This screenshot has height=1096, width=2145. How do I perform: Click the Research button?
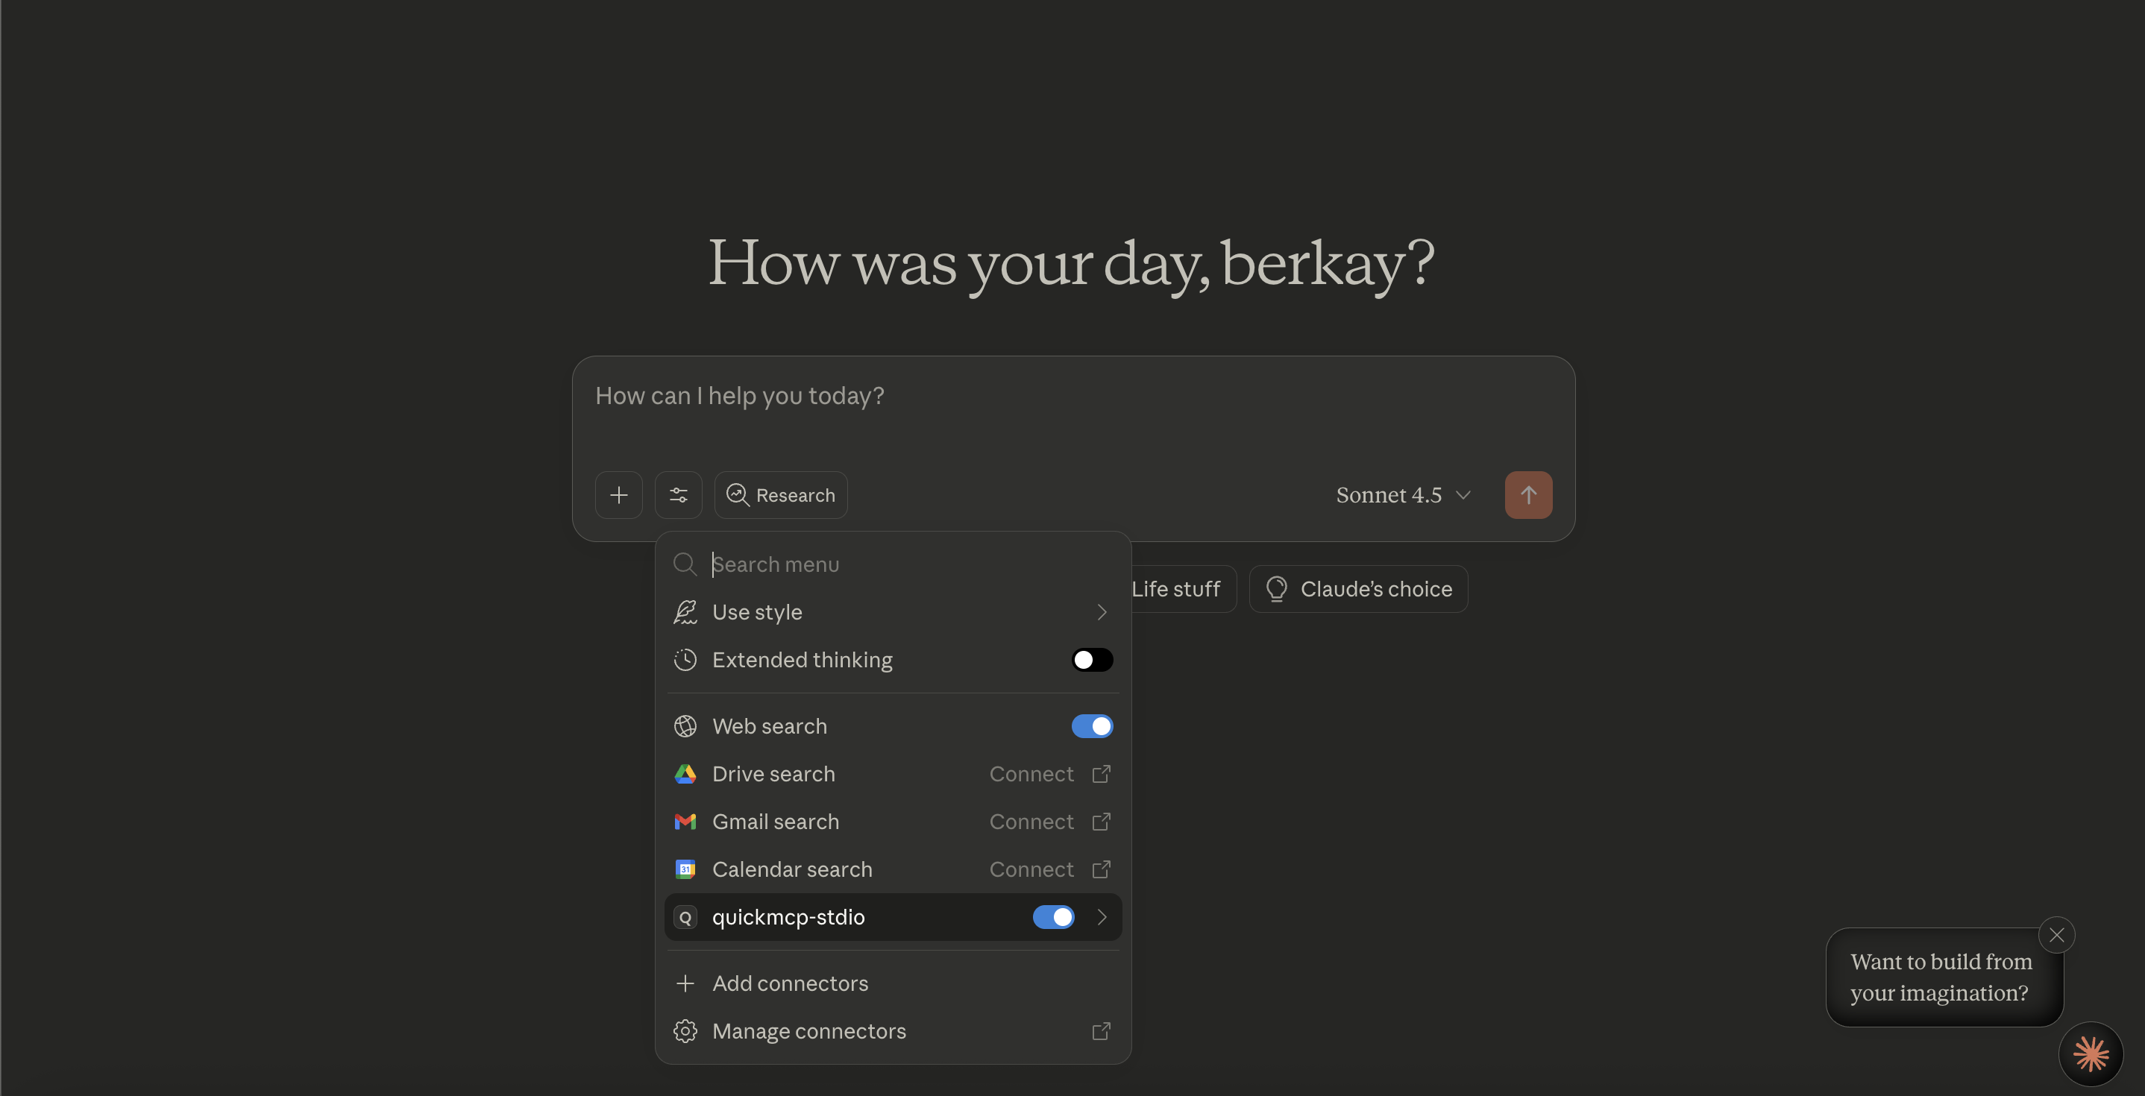pyautogui.click(x=781, y=495)
